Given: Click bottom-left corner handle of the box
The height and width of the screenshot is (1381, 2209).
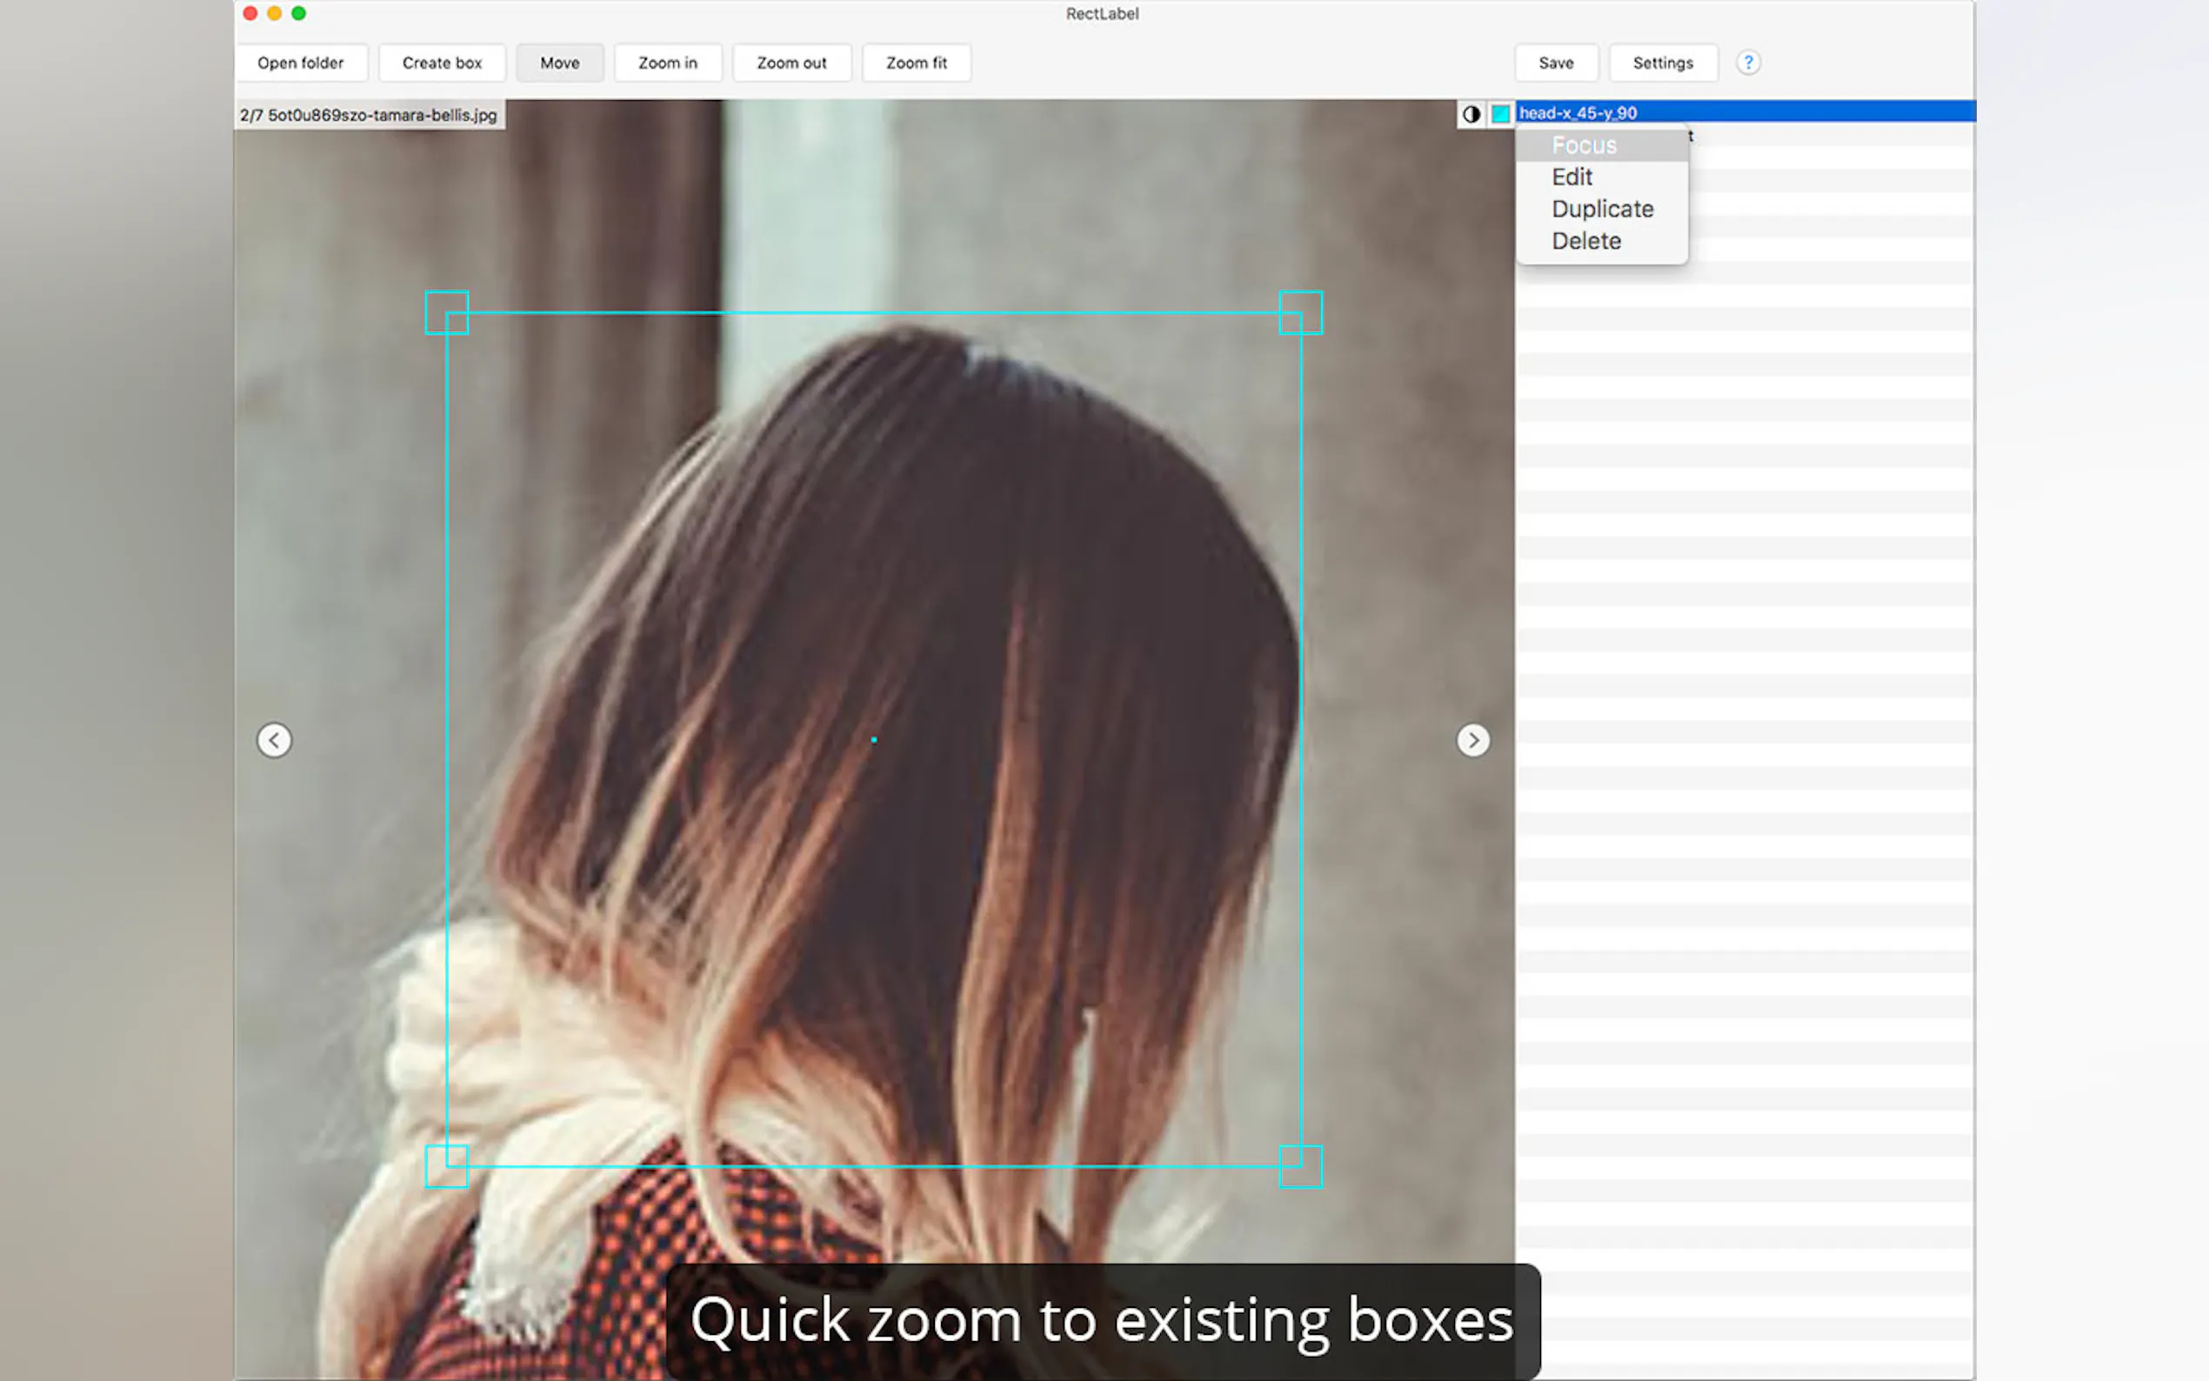Looking at the screenshot, I should click(446, 1166).
